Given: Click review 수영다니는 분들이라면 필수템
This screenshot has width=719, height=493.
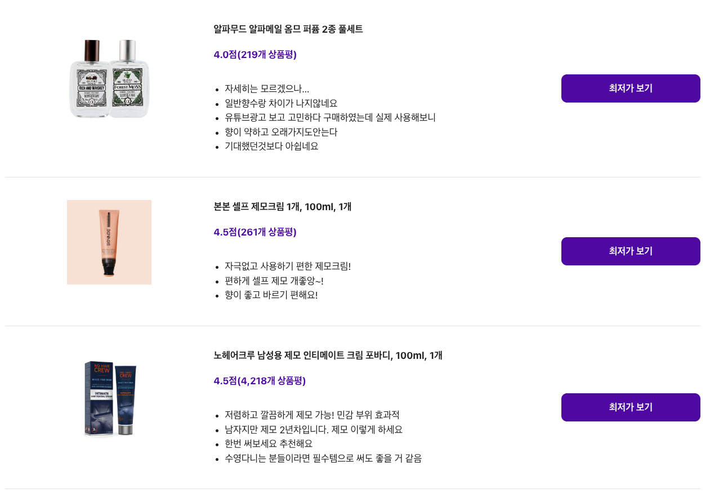Looking at the screenshot, I should [323, 458].
